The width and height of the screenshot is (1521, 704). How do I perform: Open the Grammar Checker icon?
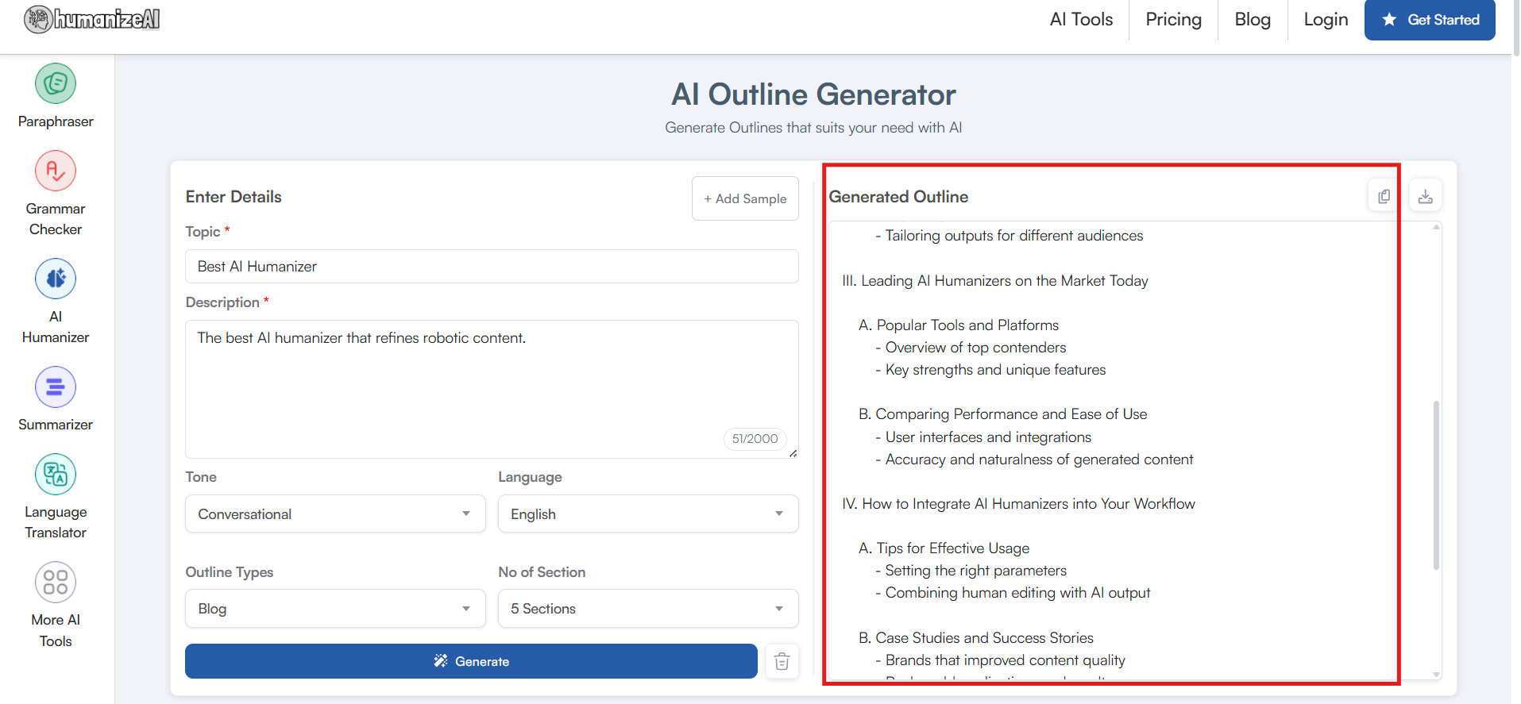(x=56, y=171)
